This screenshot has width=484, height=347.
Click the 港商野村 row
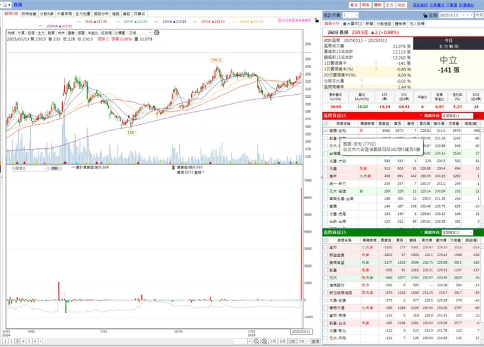pyautogui.click(x=402, y=286)
